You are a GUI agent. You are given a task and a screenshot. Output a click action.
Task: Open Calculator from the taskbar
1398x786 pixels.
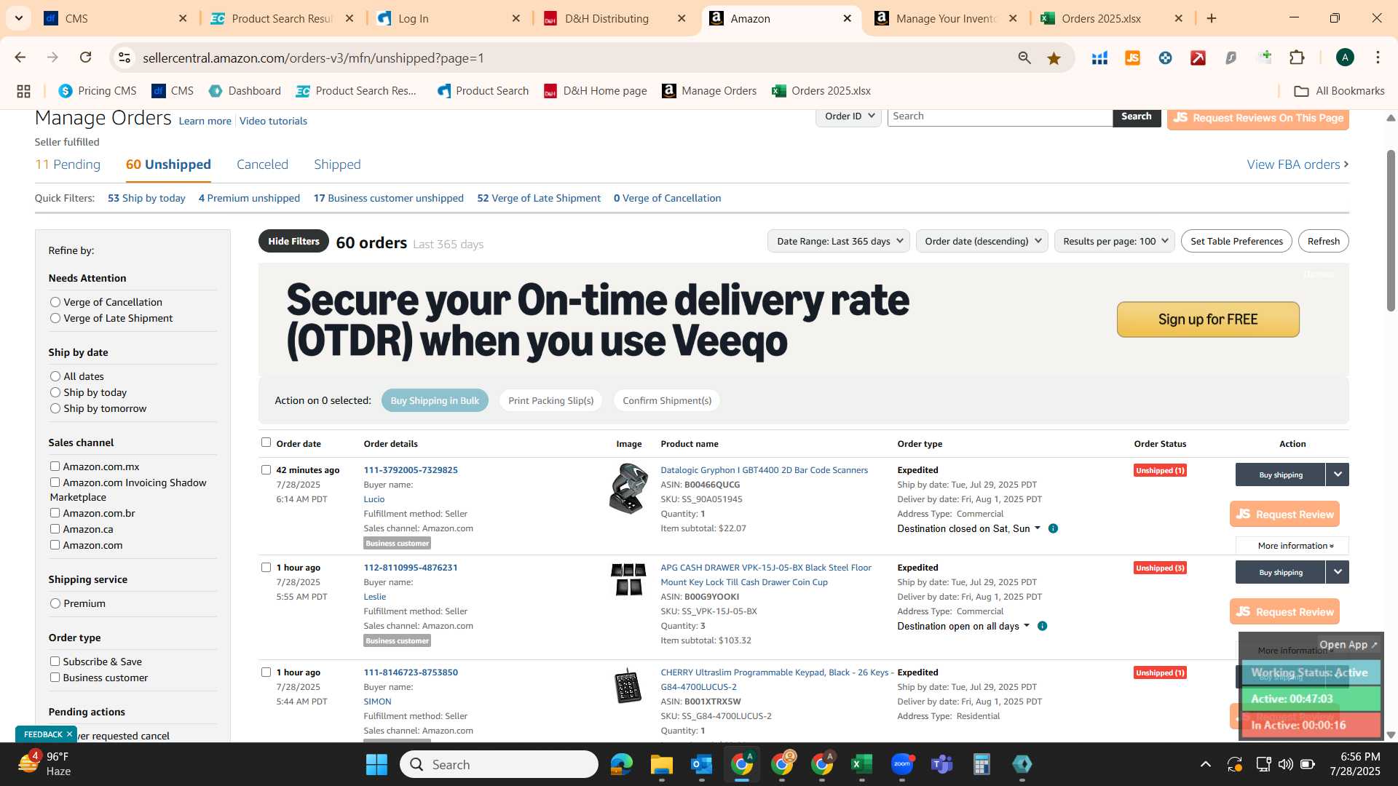982,764
